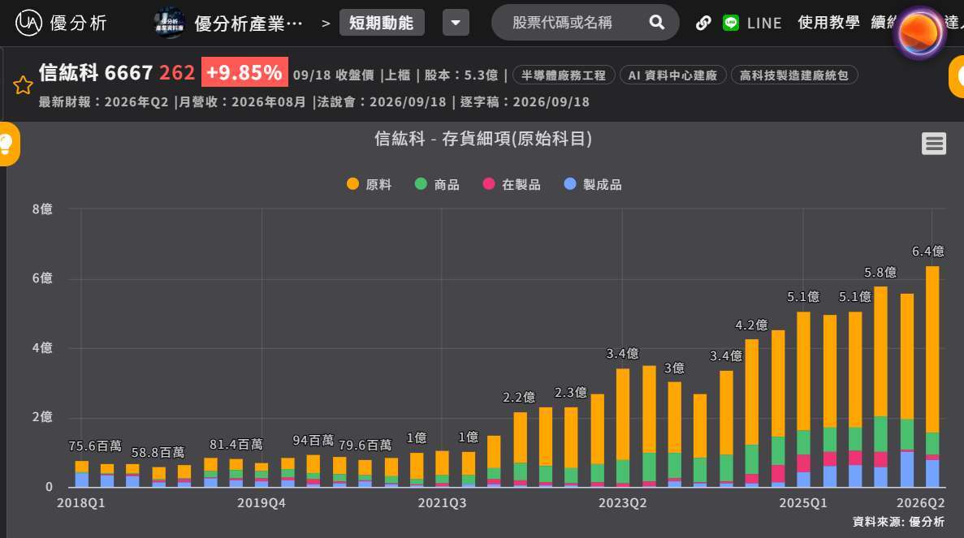Click the UA 優分析 logo icon
Image resolution: width=964 pixels, height=538 pixels.
[x=28, y=23]
